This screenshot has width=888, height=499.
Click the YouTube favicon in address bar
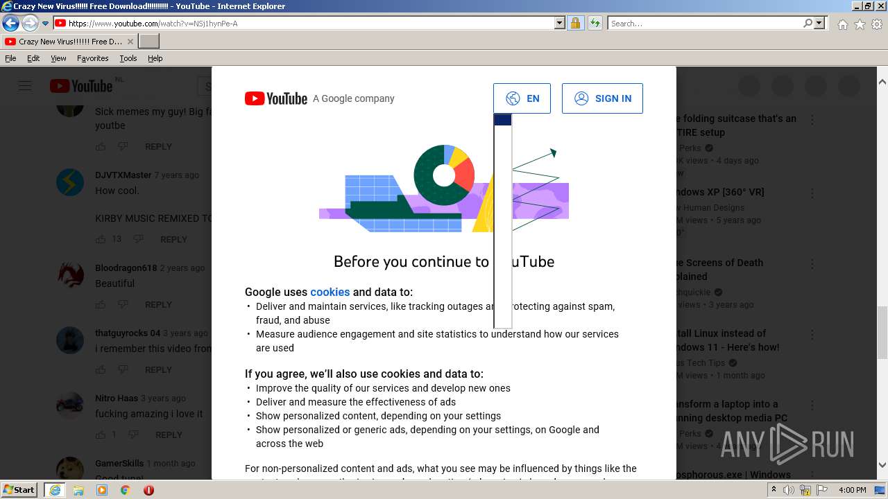[60, 24]
